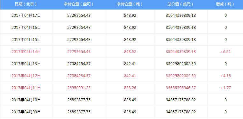Select the red date cell 2017年04月11日
The height and width of the screenshot is (119, 243).
coord(26,88)
